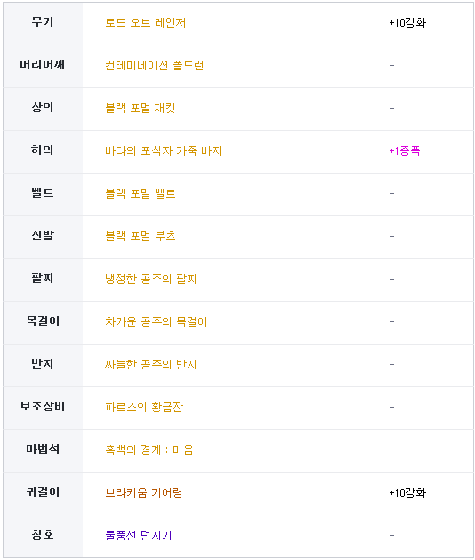Select the 블랙 포멀 재킷 item name
Image resolution: width=475 pixels, height=560 pixels.
click(x=140, y=109)
